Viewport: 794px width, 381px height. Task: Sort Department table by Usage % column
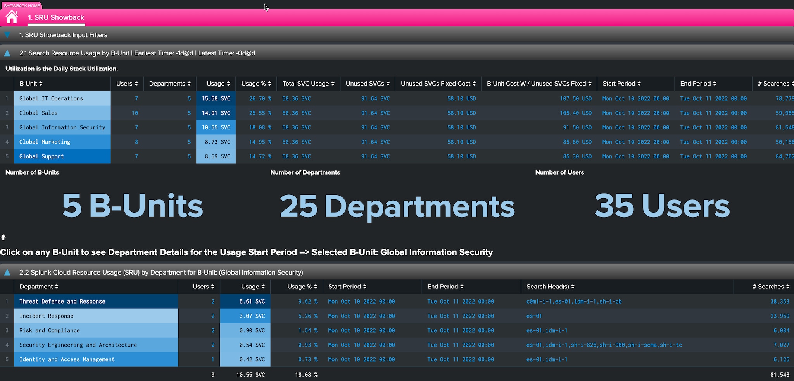302,287
